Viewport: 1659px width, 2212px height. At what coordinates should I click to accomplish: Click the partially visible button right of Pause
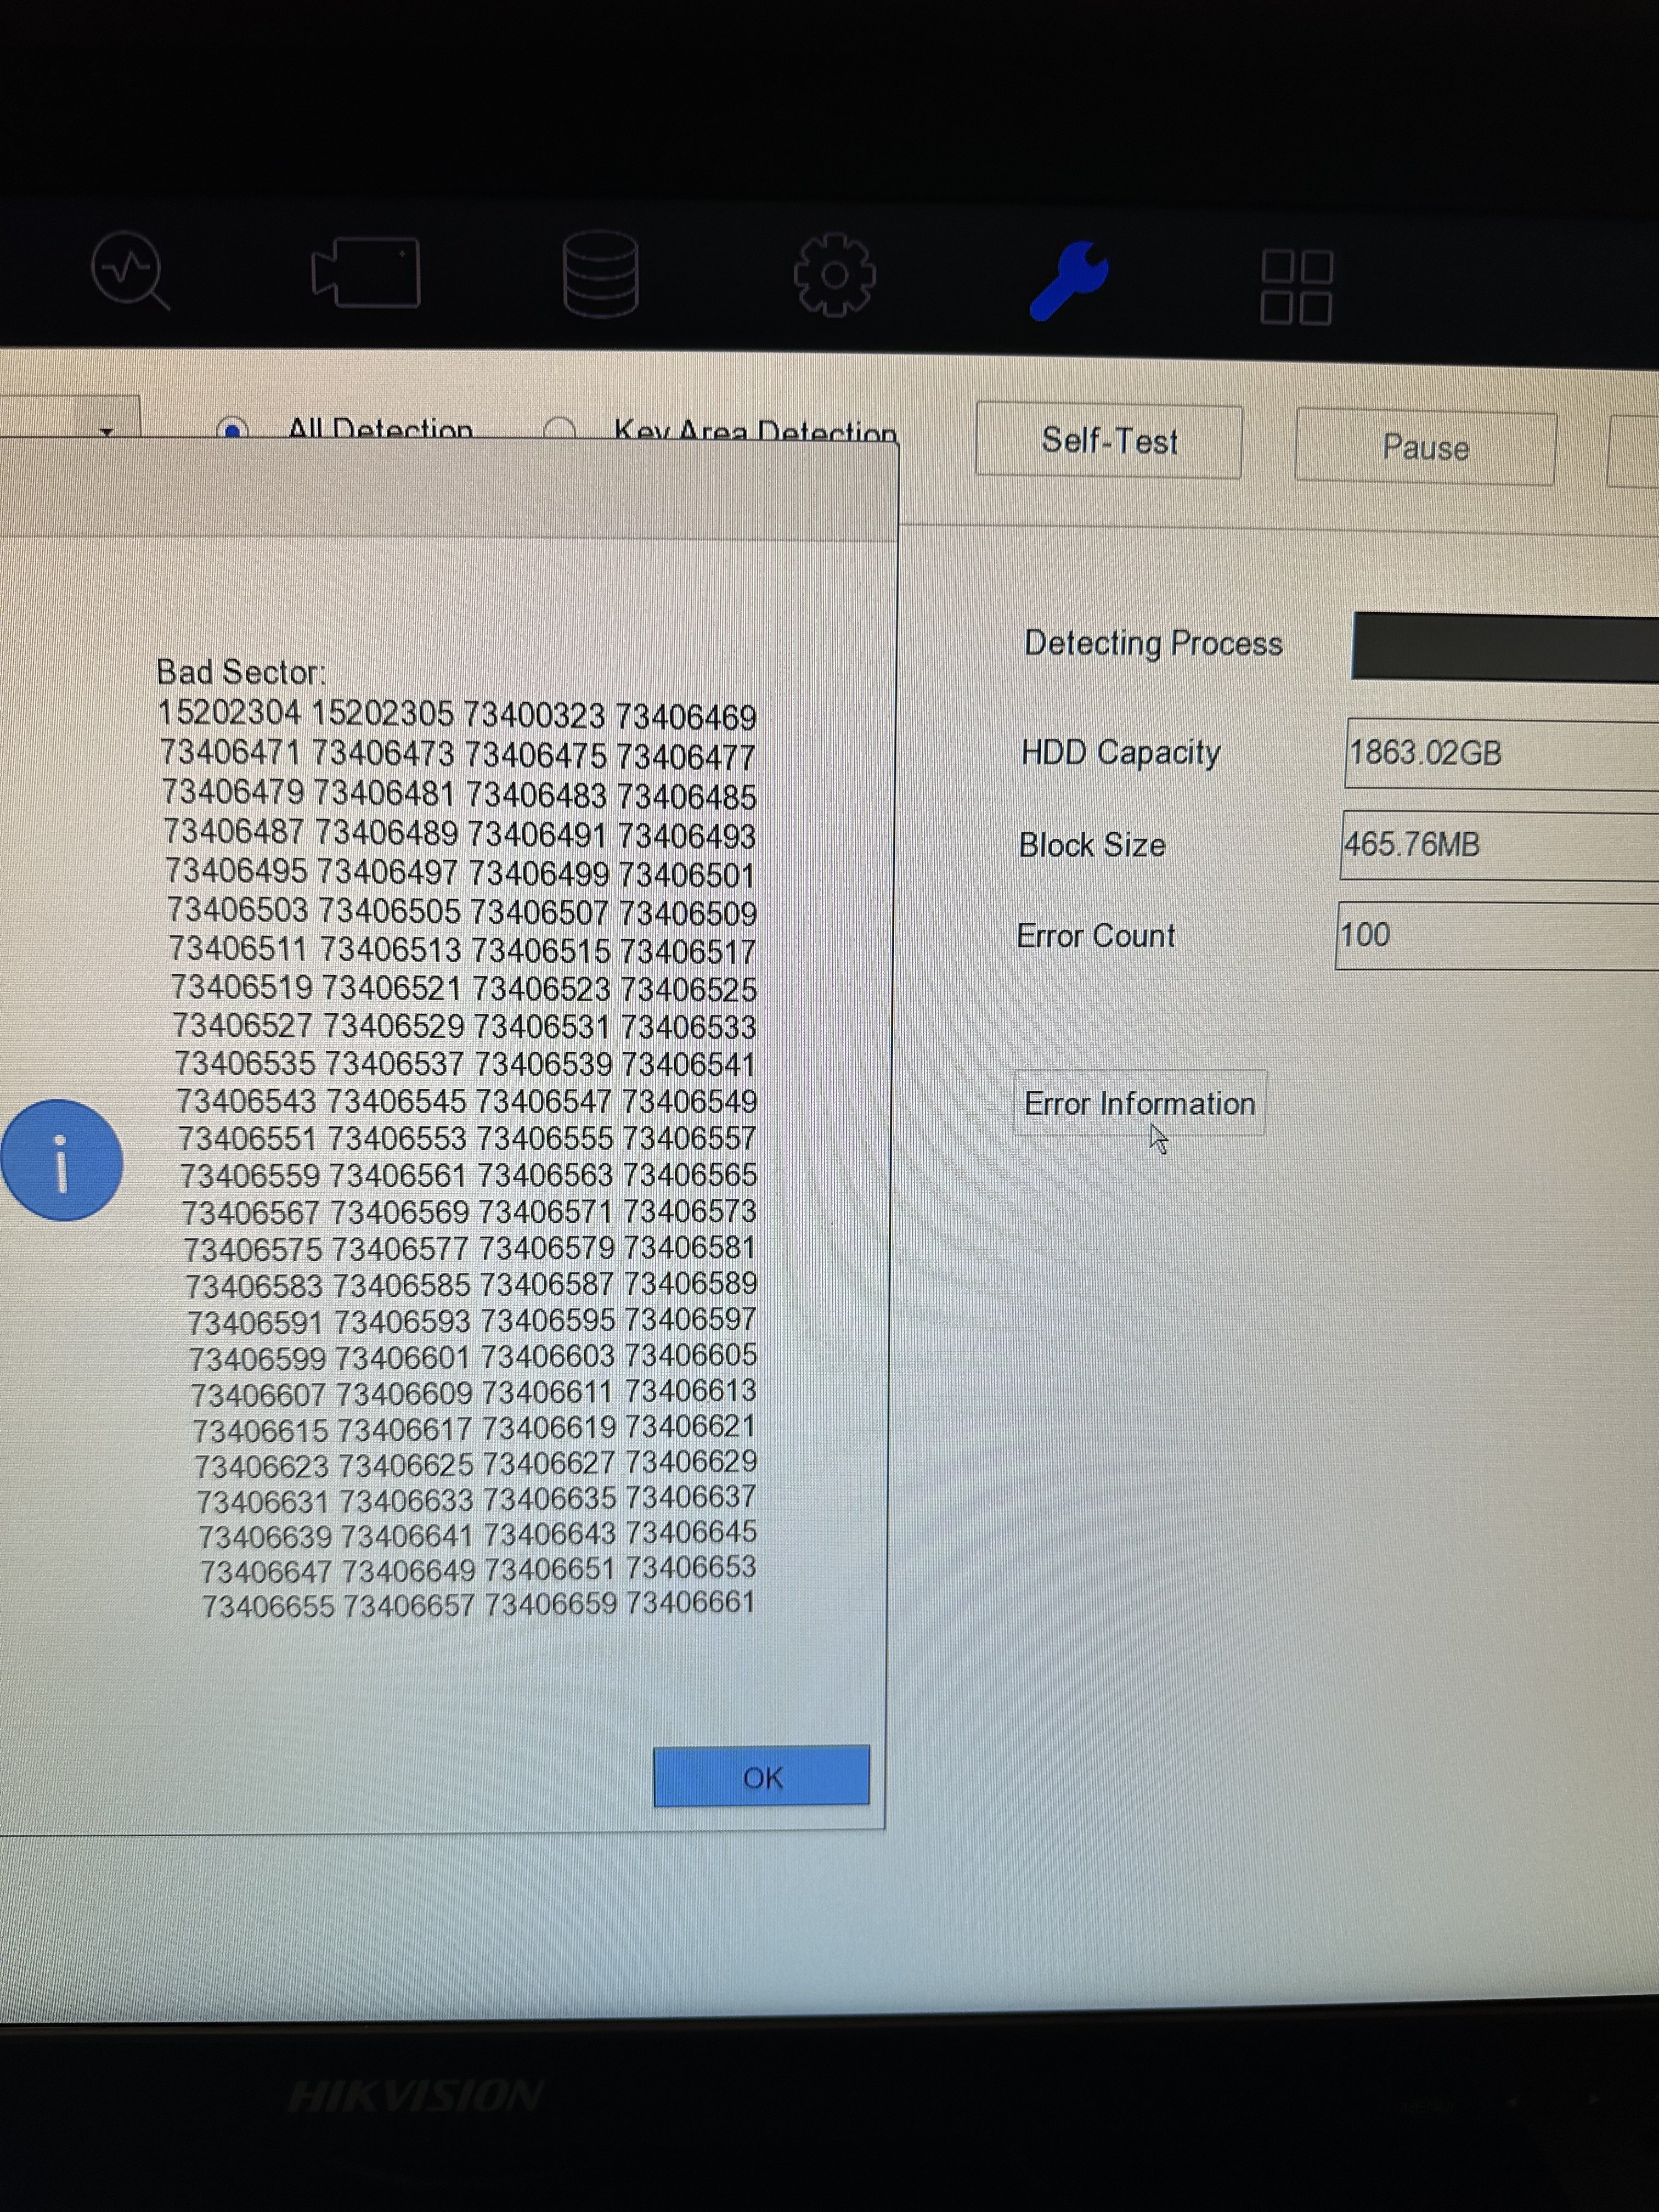(x=1634, y=451)
